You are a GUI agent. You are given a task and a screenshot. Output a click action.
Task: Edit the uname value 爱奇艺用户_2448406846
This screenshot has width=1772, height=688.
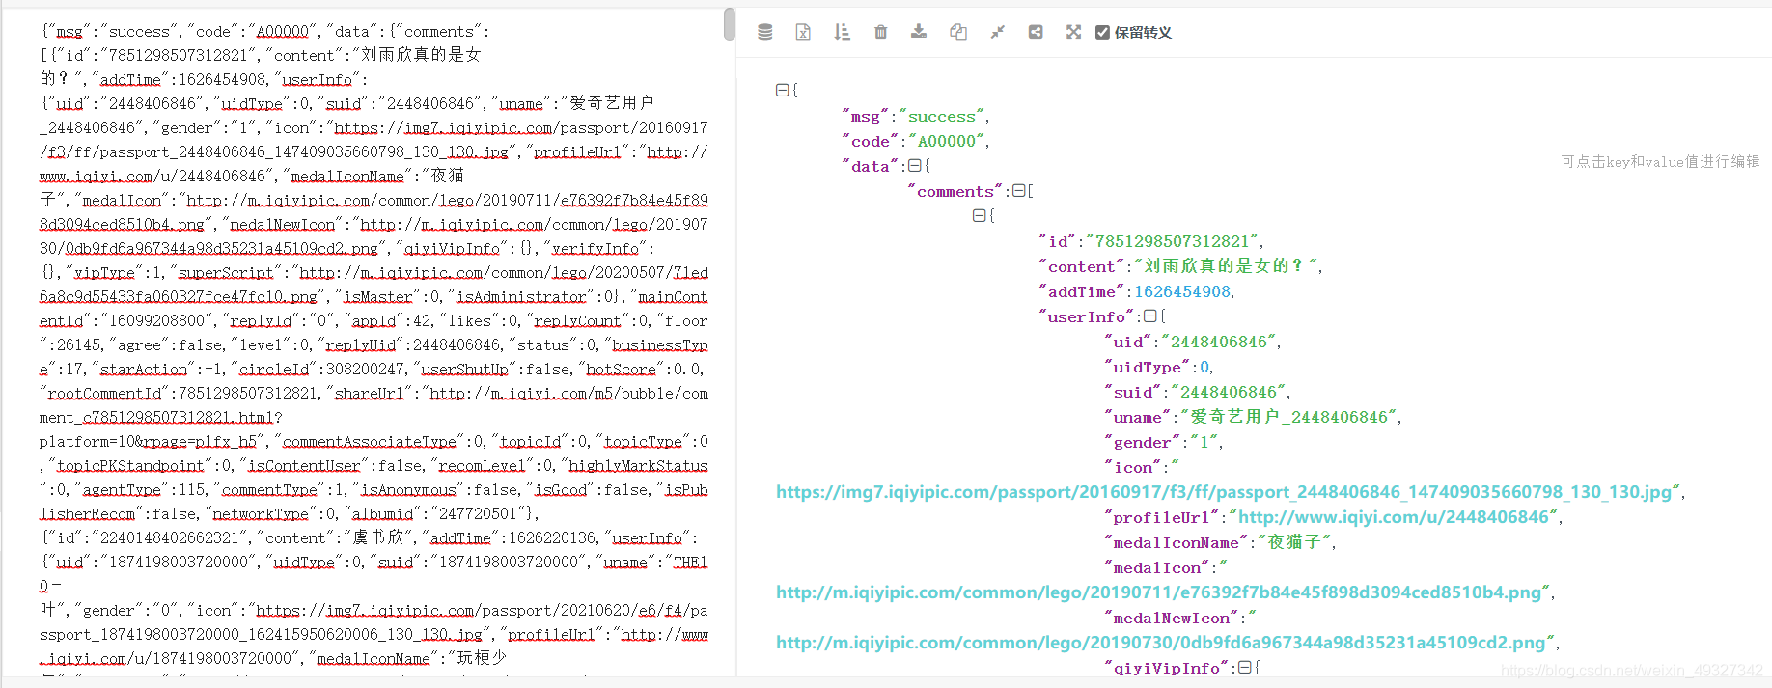[x=1288, y=417]
